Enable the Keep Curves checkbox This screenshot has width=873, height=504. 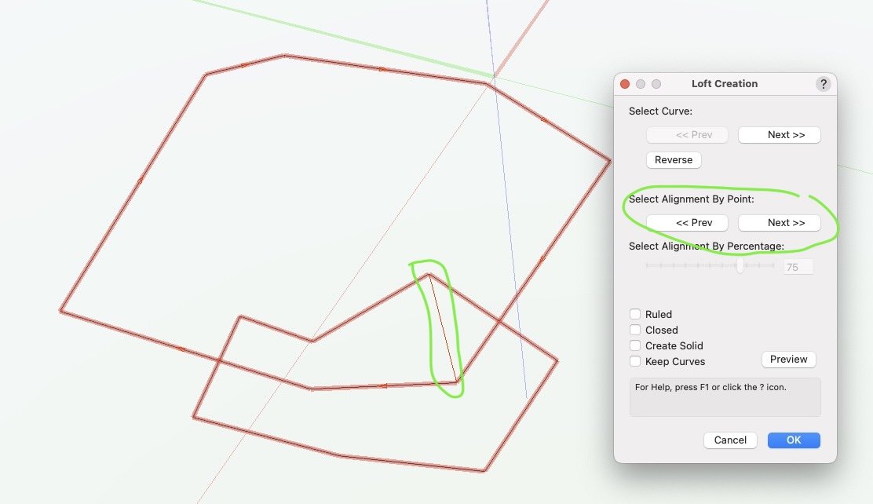(x=635, y=361)
